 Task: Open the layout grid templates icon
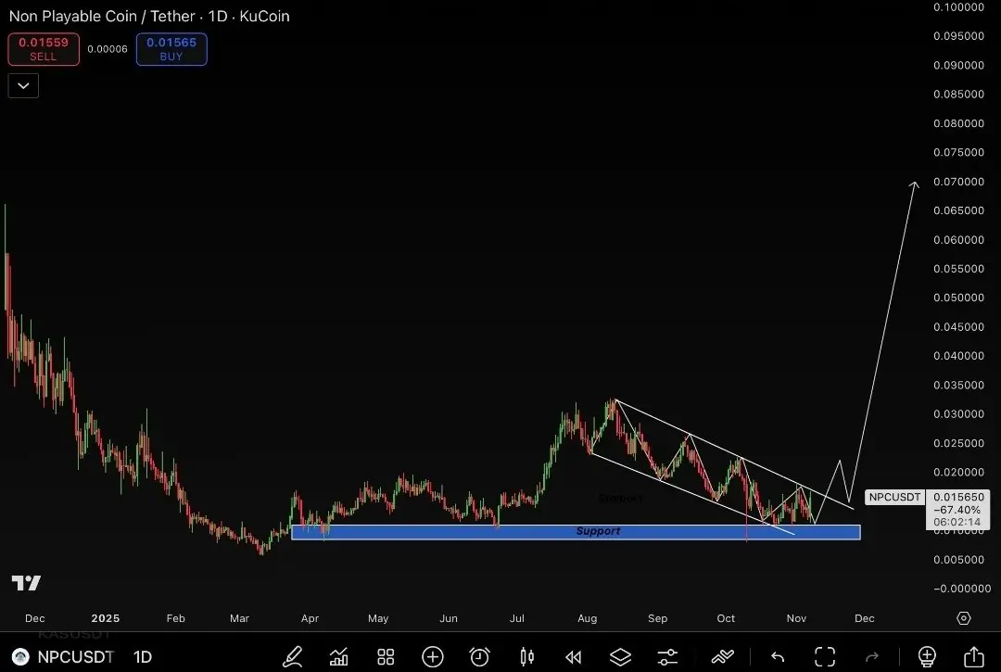click(386, 656)
